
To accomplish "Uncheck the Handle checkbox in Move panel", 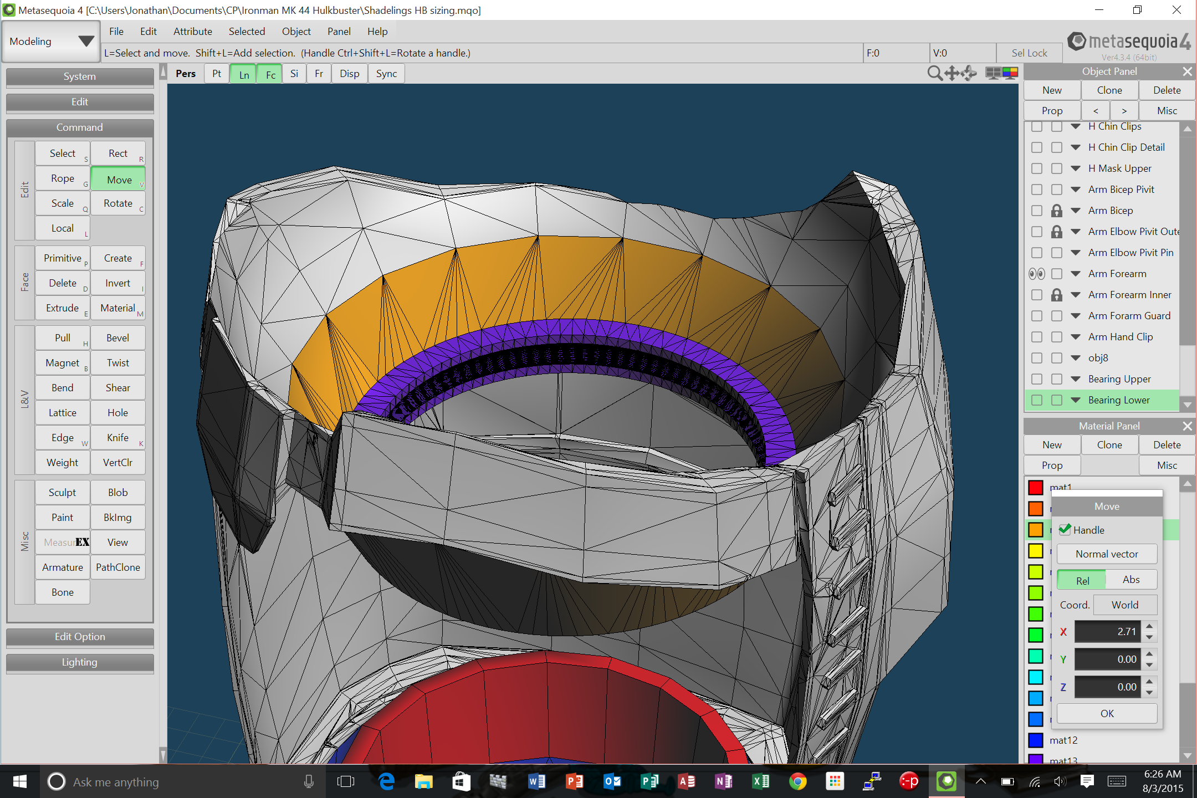I will coord(1065,530).
